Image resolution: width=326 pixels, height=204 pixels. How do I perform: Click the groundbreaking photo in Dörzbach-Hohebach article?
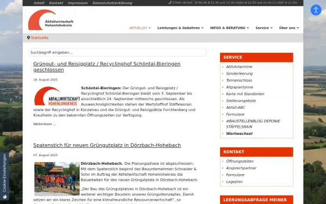coord(57,179)
